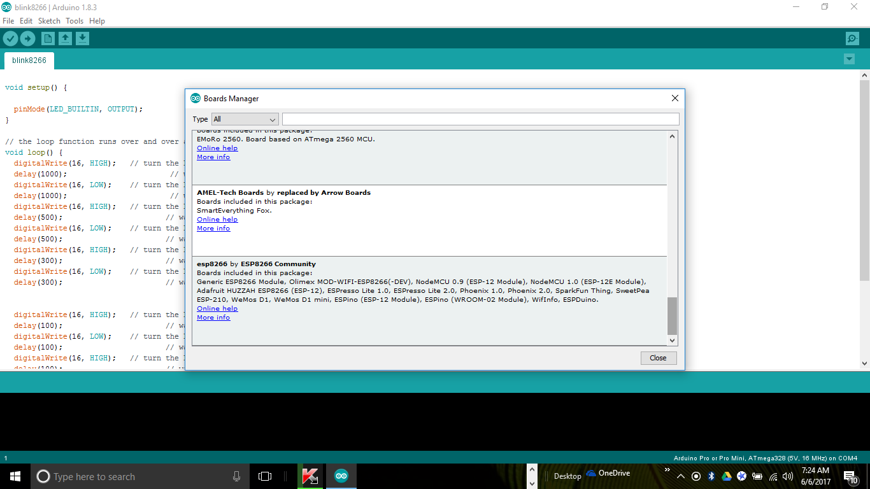The height and width of the screenshot is (489, 870).
Task: Open the Serial Monitor magnifier icon
Action: (852, 39)
